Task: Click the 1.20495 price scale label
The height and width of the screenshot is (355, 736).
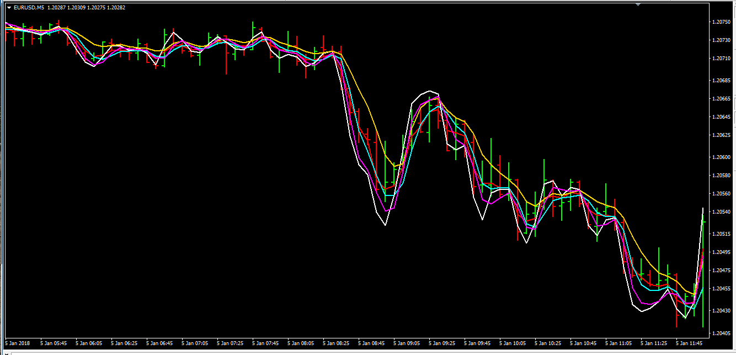Action: (x=721, y=252)
